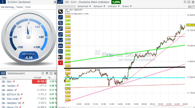Click the pencil icon next to DB - NASDAQ 100
Image resolution: width=195 pixels, height=108 pixels.
(23, 103)
